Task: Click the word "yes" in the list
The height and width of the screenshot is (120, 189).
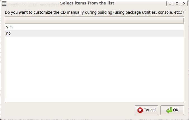Action: tap(9, 27)
